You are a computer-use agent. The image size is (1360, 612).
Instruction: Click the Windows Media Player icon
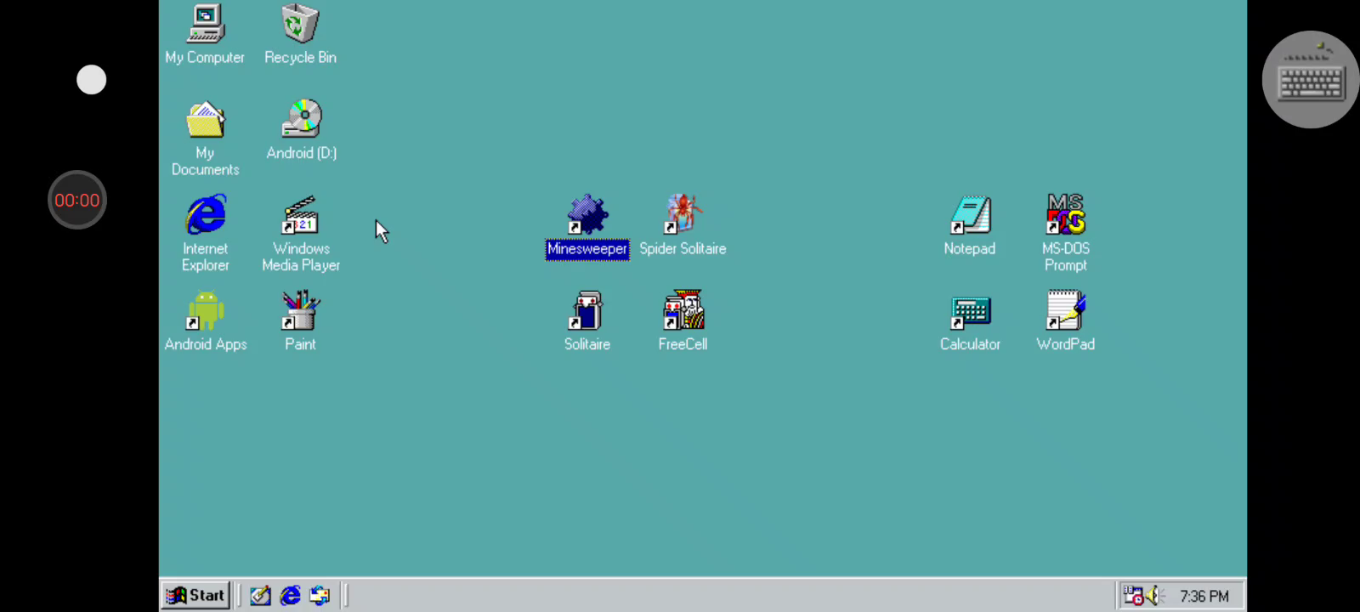300,216
